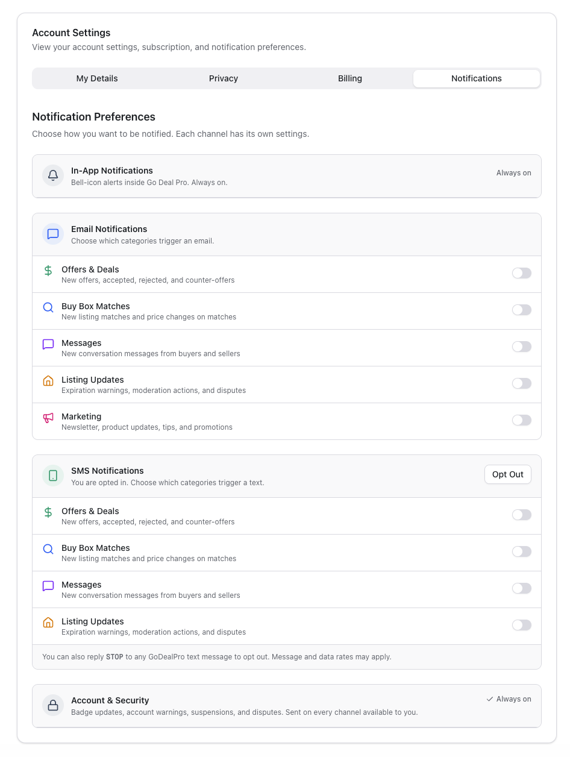
Task: Toggle SMS Buy Box Matches switch
Action: (x=522, y=551)
